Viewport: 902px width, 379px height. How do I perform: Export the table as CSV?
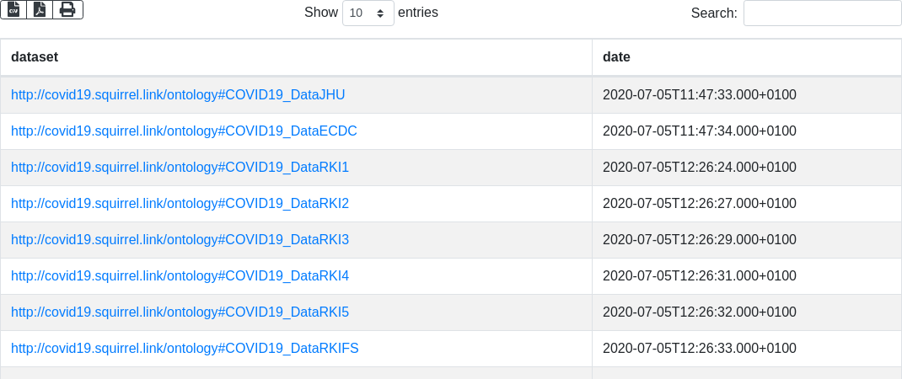[x=13, y=9]
